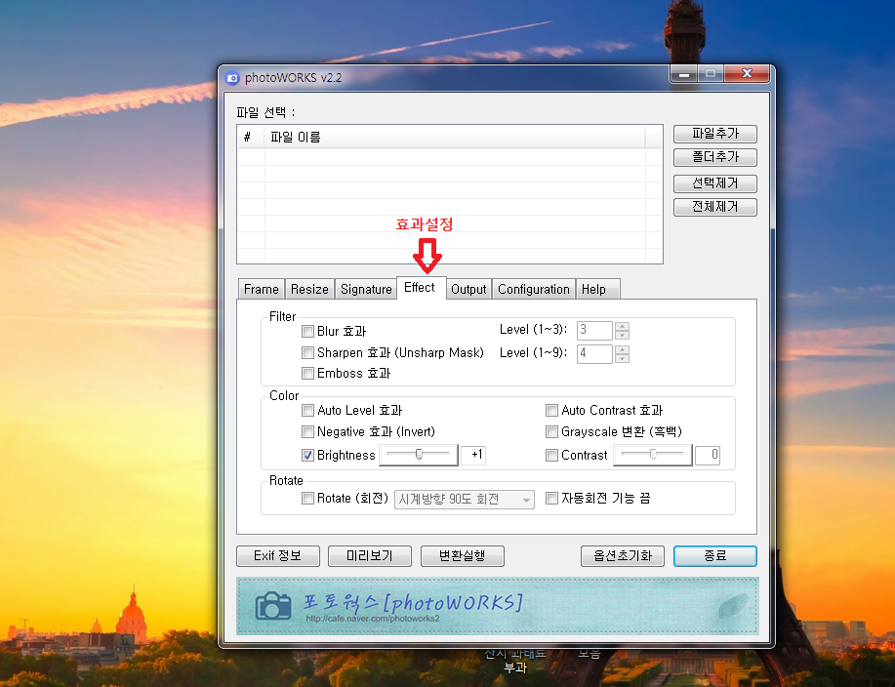Click the 미리보기 preview button

coord(370,556)
